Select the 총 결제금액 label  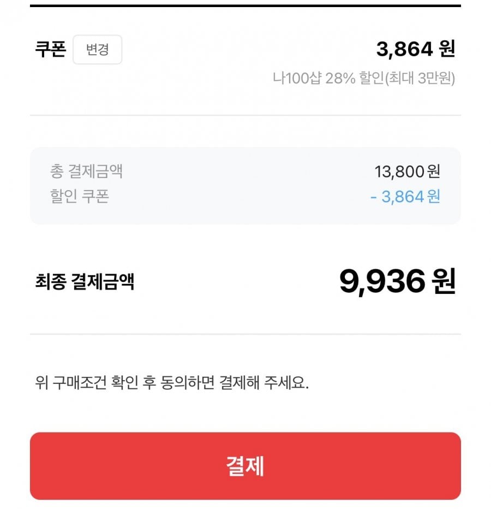click(x=86, y=171)
